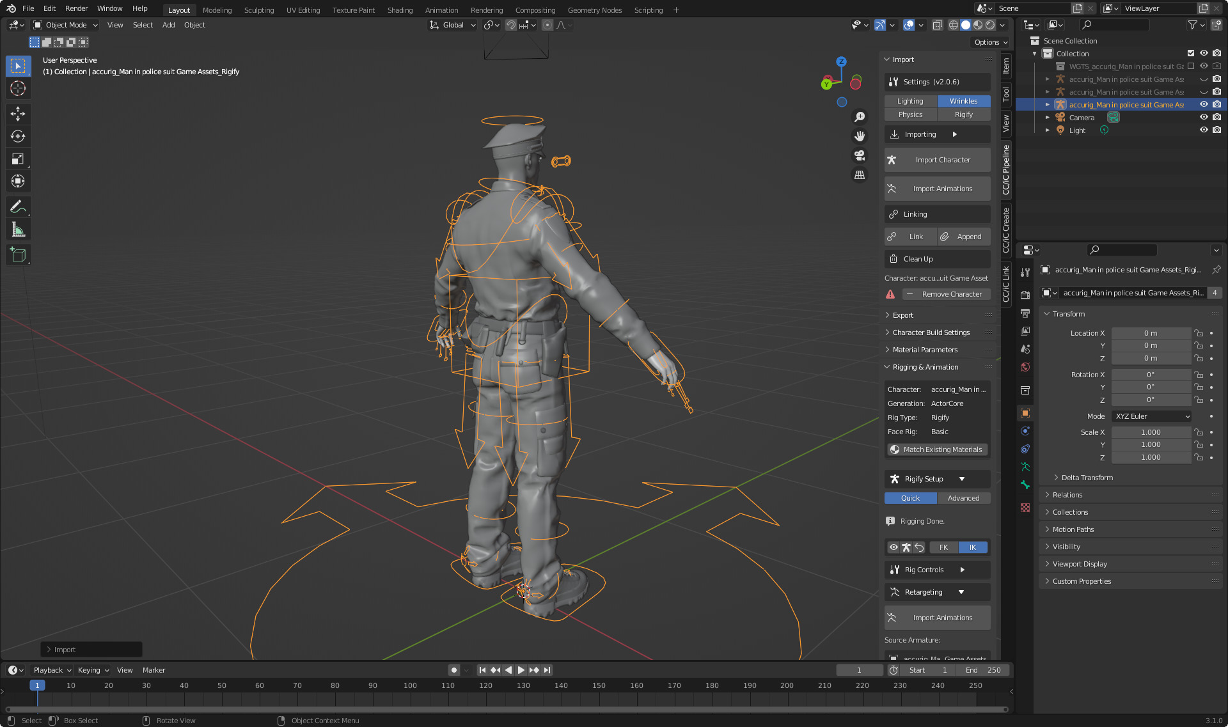Select the Quick rigify setup mode
This screenshot has width=1228, height=727.
[x=910, y=498]
